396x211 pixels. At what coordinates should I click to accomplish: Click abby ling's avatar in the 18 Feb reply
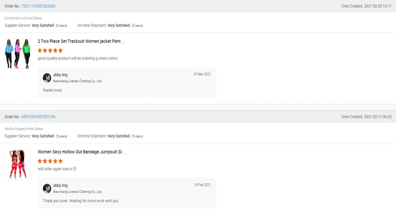coord(47,188)
